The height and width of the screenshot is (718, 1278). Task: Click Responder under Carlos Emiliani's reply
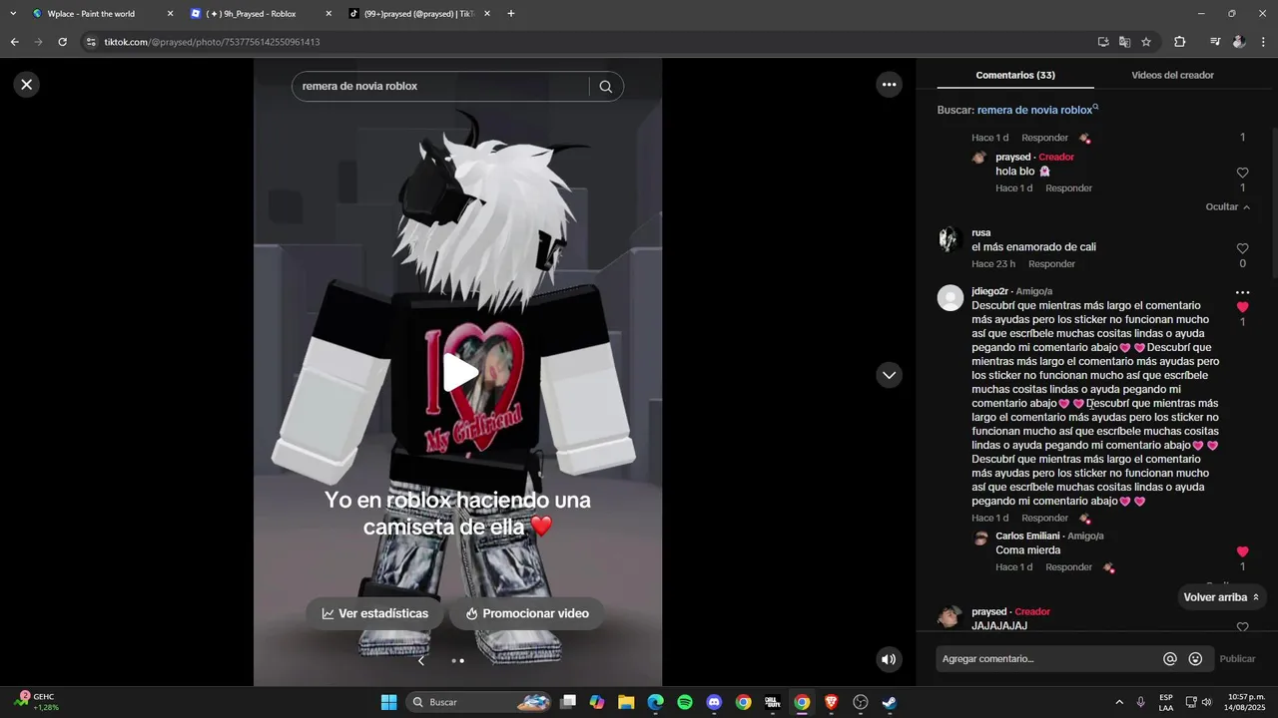click(1068, 567)
